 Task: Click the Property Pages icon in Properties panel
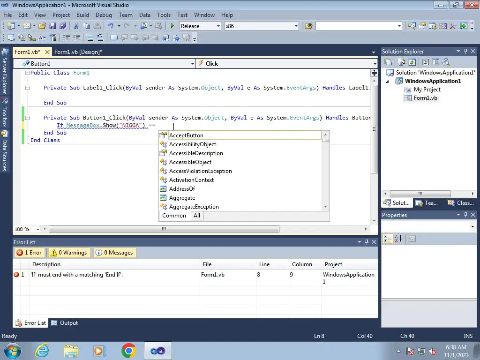click(412, 239)
